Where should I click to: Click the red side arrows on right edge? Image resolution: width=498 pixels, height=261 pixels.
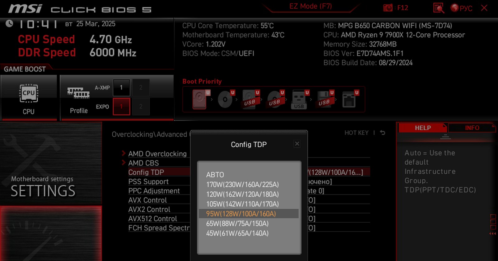(492, 234)
